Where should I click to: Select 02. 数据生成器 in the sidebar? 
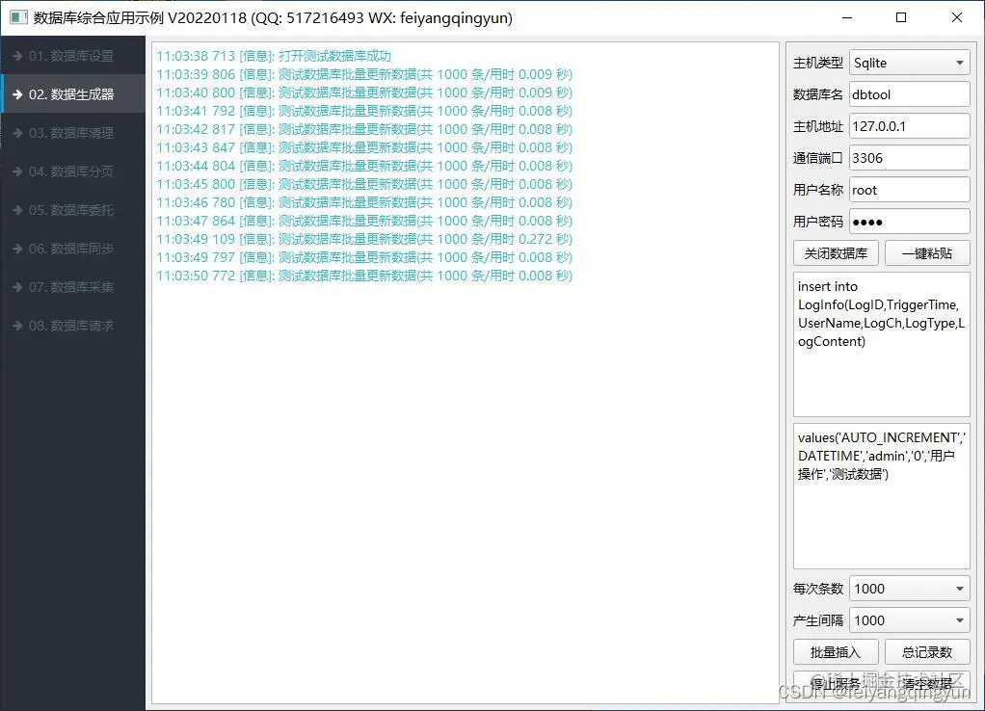pyautogui.click(x=72, y=94)
